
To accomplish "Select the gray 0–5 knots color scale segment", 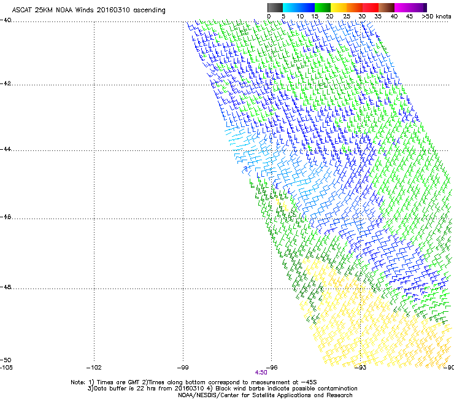I will (275, 7).
